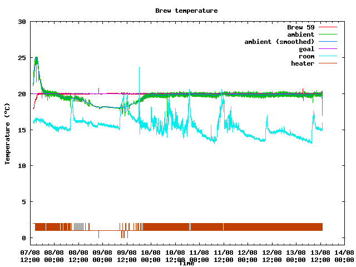Click the x-axis label '09/08 00:00'
356x267 pixels.
(x=102, y=256)
